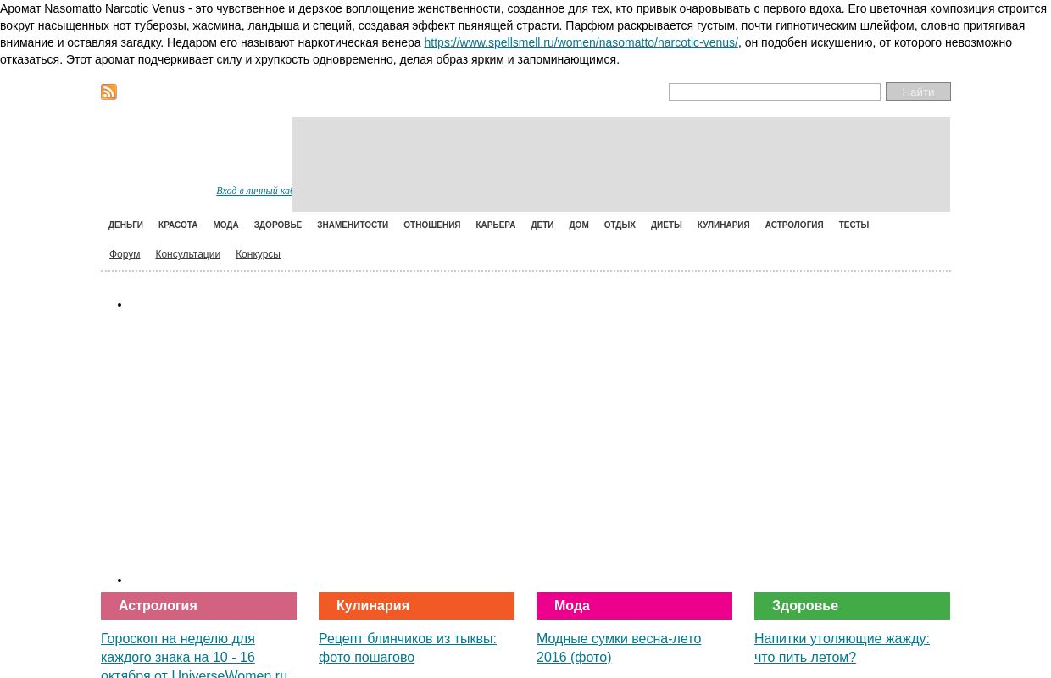Open the Вход в личный кабинет link
1051x678 pixels.
pos(254,191)
